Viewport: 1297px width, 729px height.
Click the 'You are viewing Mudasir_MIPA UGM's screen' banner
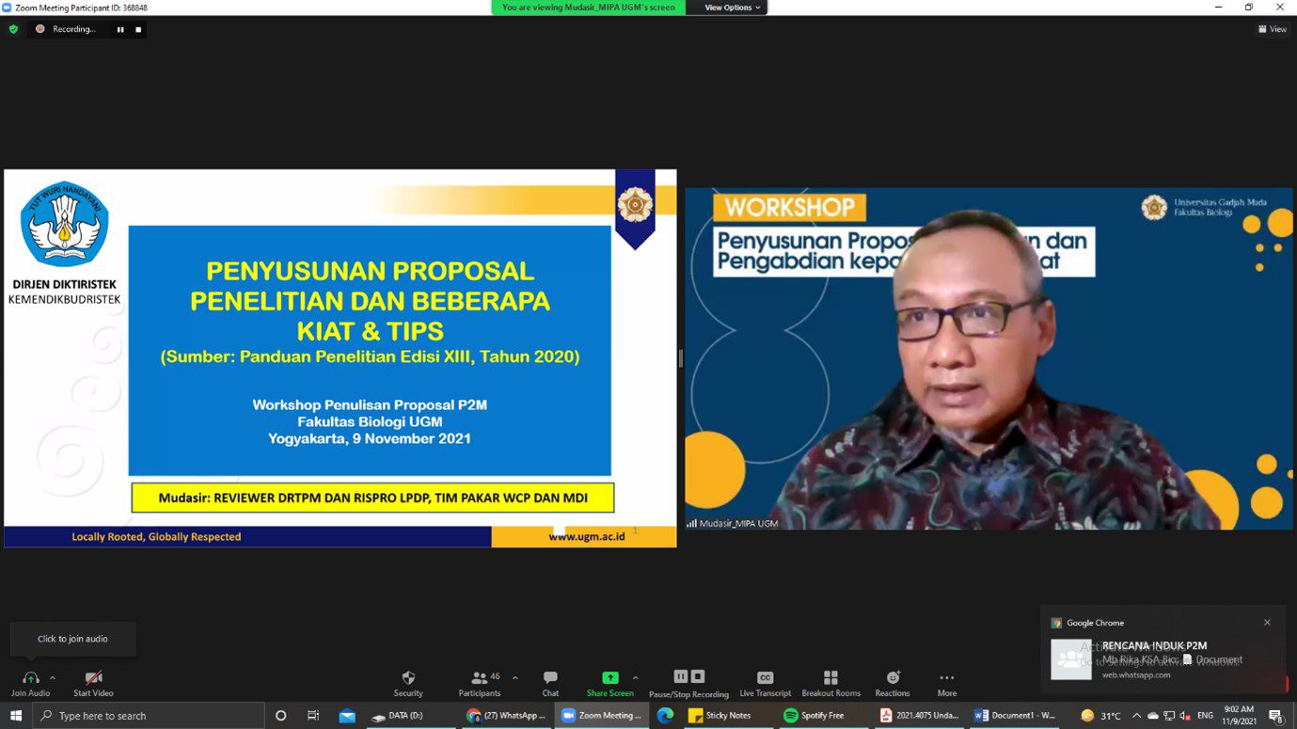588,8
